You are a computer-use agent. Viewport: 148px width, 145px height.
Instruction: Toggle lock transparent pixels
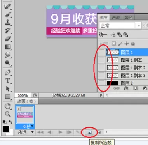[x=114, y=44]
